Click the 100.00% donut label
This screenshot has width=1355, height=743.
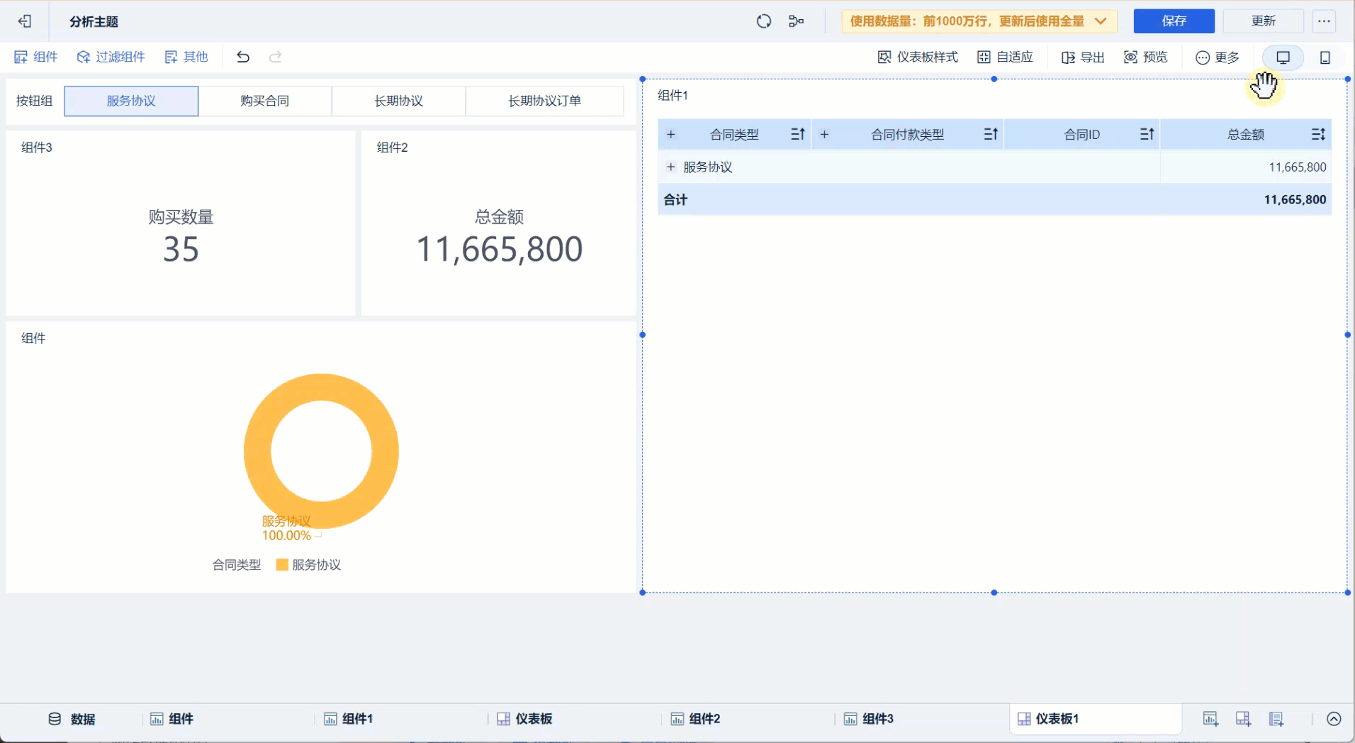click(286, 536)
